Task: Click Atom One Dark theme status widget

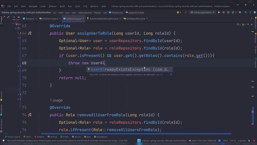Action: [x=202, y=141]
